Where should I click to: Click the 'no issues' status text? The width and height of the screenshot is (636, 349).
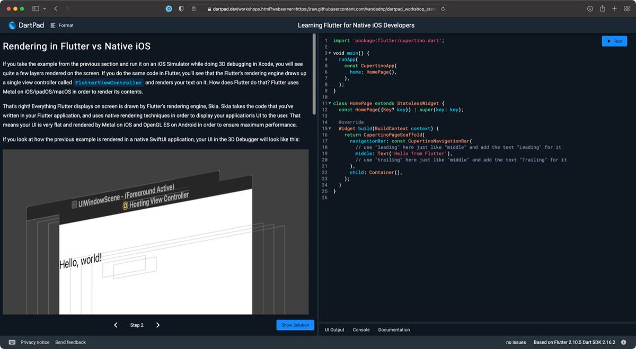pyautogui.click(x=516, y=342)
